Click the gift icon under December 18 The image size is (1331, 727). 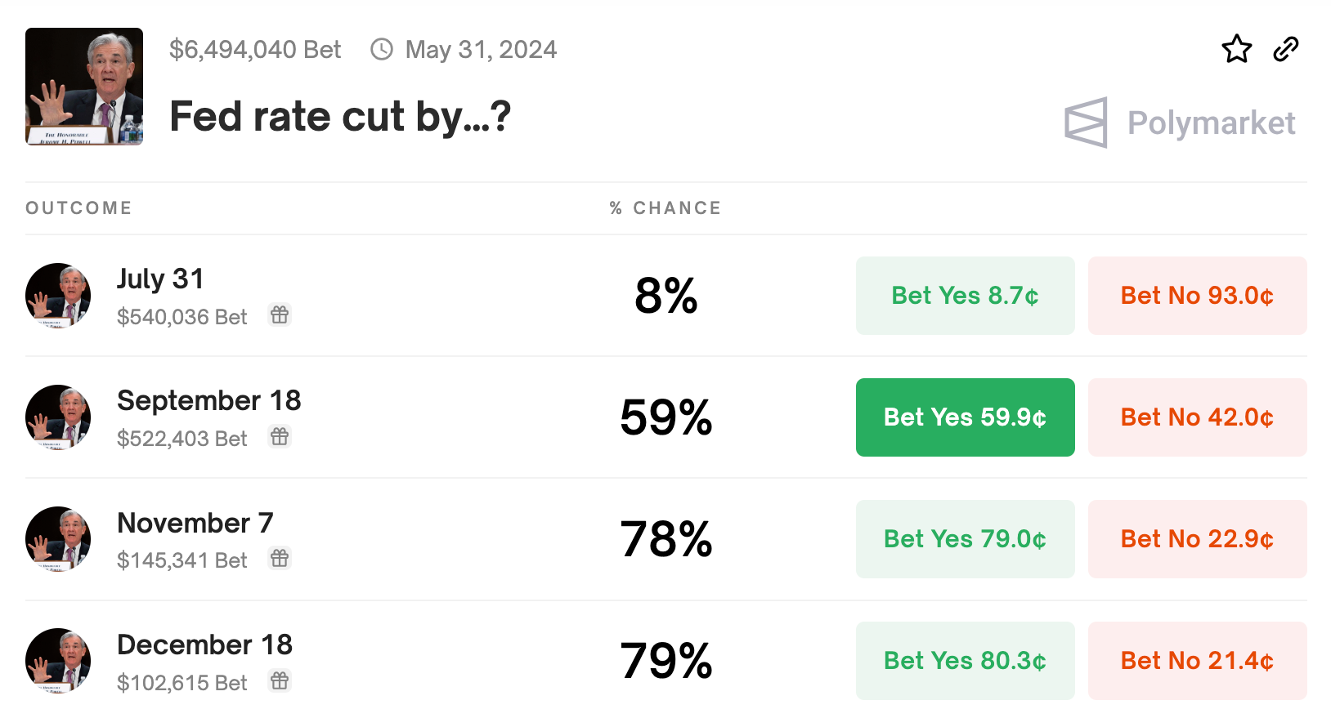280,680
